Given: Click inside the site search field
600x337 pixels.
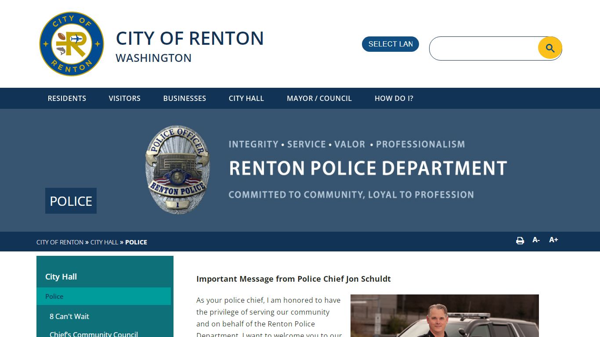Looking at the screenshot, I should coord(484,48).
